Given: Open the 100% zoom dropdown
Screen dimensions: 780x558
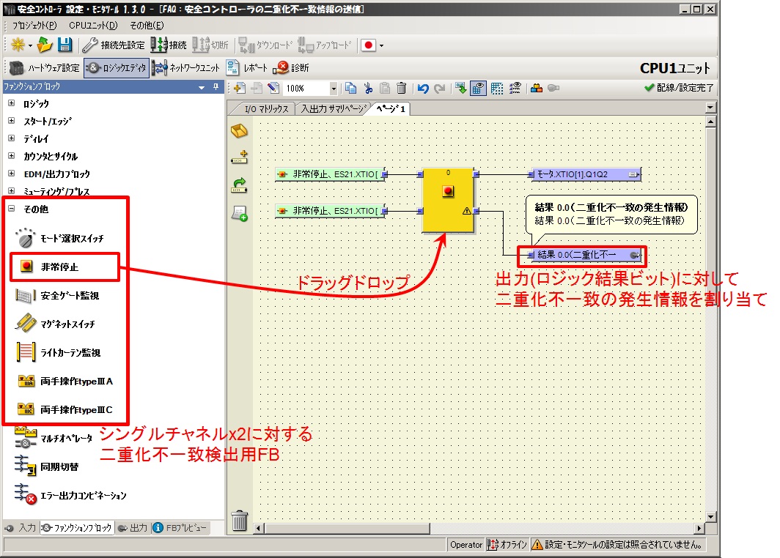Looking at the screenshot, I should click(x=334, y=89).
